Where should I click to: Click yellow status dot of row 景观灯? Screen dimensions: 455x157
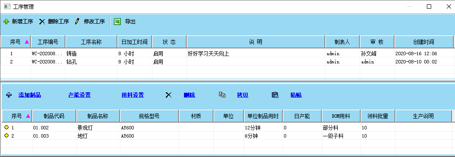(6, 127)
